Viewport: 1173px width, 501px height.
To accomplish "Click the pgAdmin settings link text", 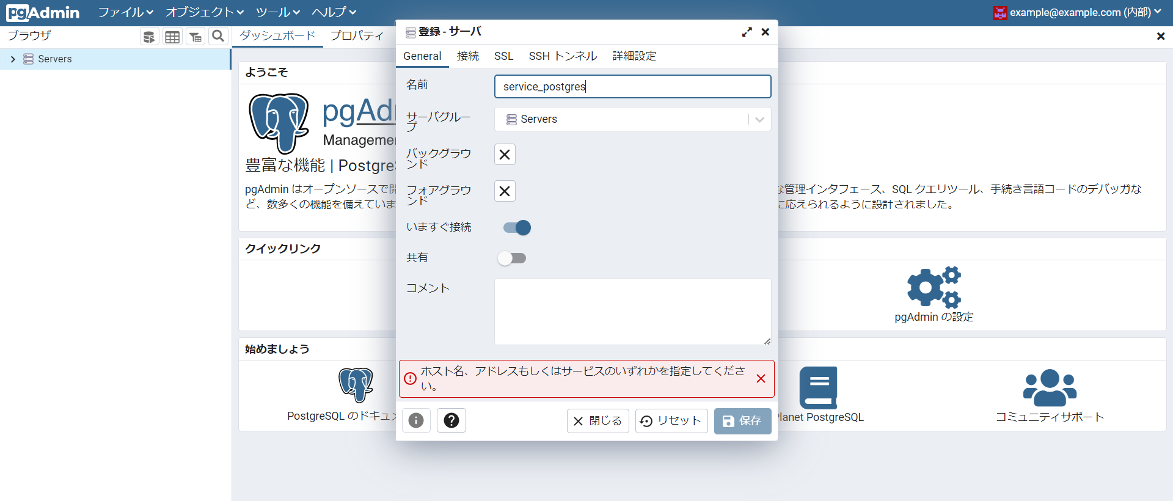I will tap(934, 317).
